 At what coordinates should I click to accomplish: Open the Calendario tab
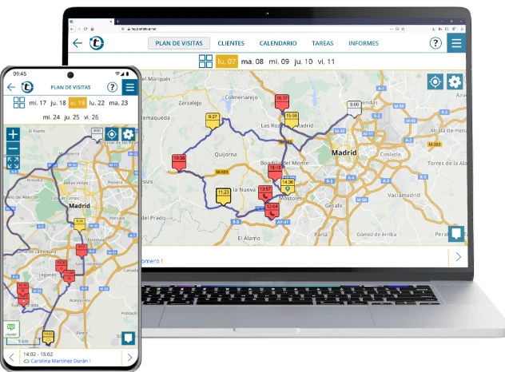pos(278,43)
